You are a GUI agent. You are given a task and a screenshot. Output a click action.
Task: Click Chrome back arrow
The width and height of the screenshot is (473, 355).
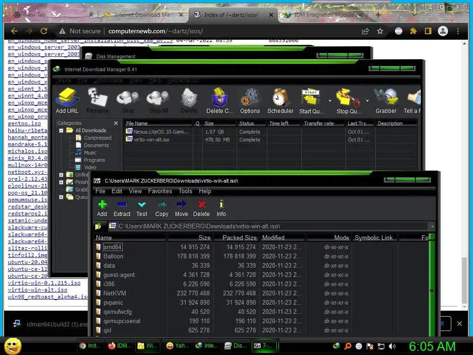click(14, 31)
